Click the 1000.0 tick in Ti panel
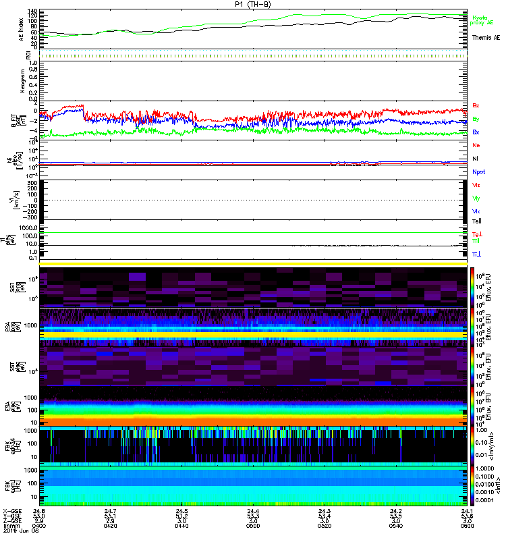This screenshot has height=540, width=506. pyautogui.click(x=28, y=228)
